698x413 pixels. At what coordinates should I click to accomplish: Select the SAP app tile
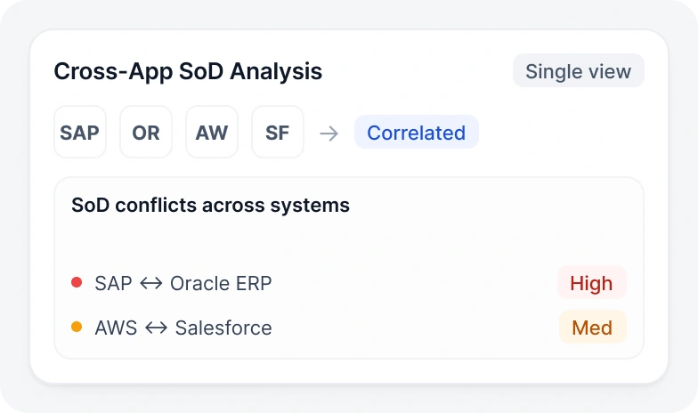[80, 132]
